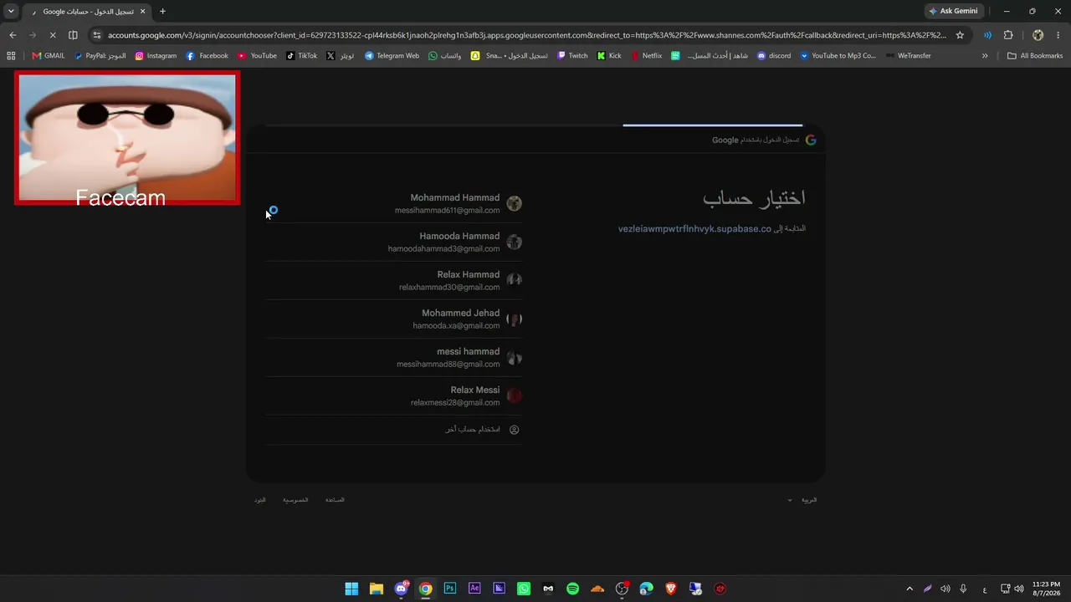Viewport: 1071px width, 602px height.
Task: Click Ask Gemini button
Action: [952, 11]
